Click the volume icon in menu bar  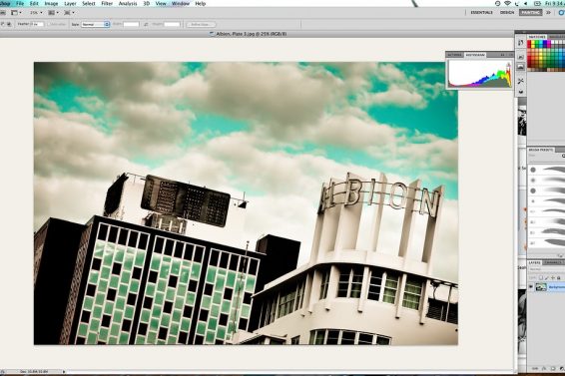pyautogui.click(x=525, y=4)
